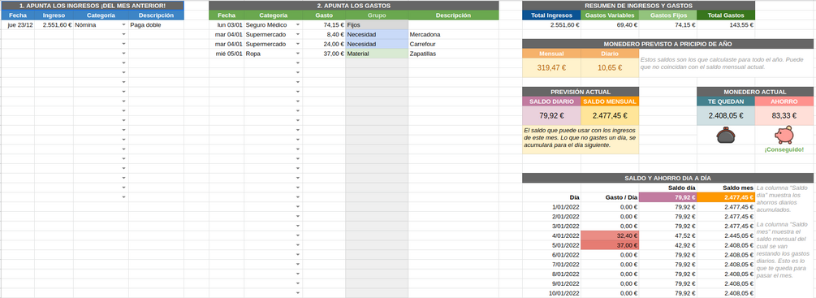Click the black coin purse icon under TE QUEDAN

[726, 136]
